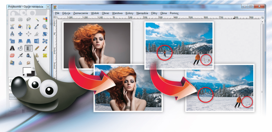Select the Rectangle Select tool
The height and width of the screenshot is (132, 272).
click(12, 19)
